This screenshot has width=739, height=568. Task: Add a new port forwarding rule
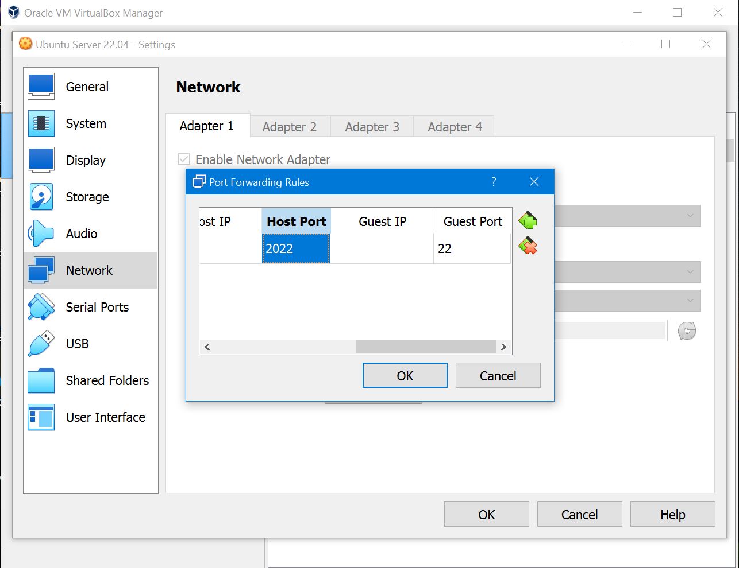(x=528, y=220)
